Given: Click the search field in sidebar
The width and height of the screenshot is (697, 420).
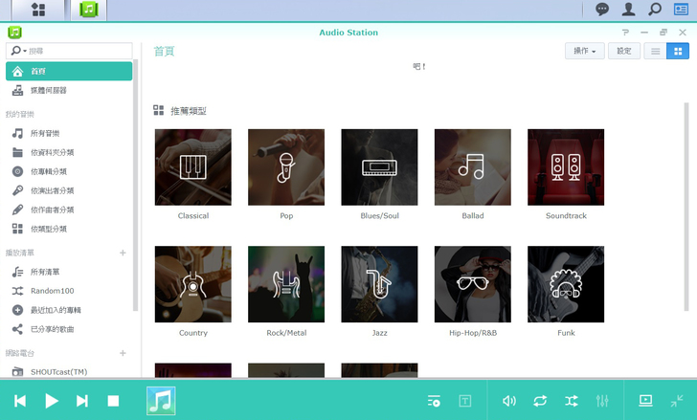Looking at the screenshot, I should click(x=69, y=51).
